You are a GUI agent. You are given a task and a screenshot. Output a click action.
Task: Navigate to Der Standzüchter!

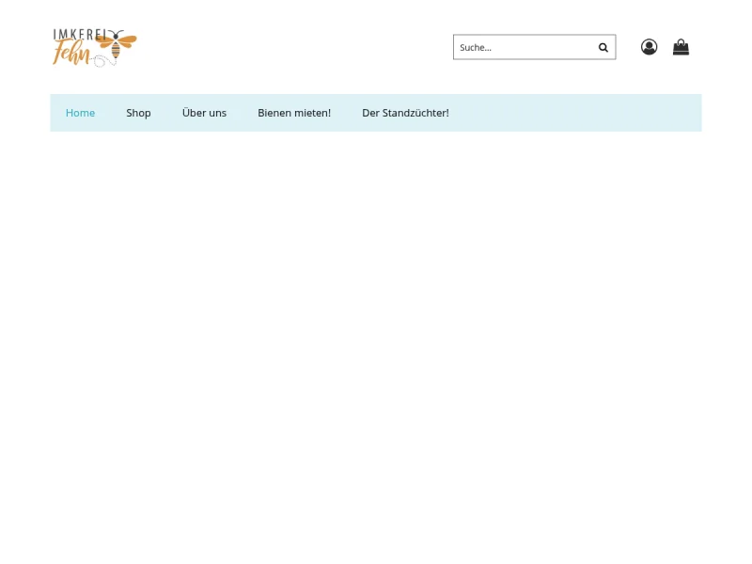pos(405,113)
